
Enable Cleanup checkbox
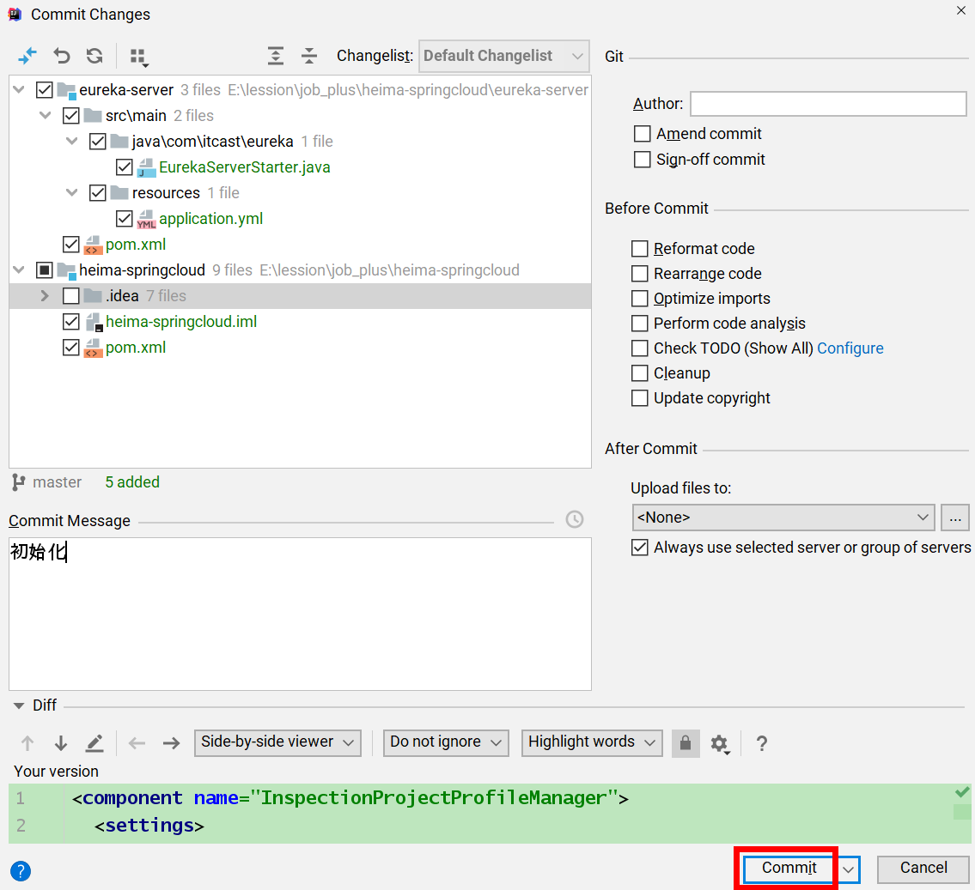click(639, 372)
